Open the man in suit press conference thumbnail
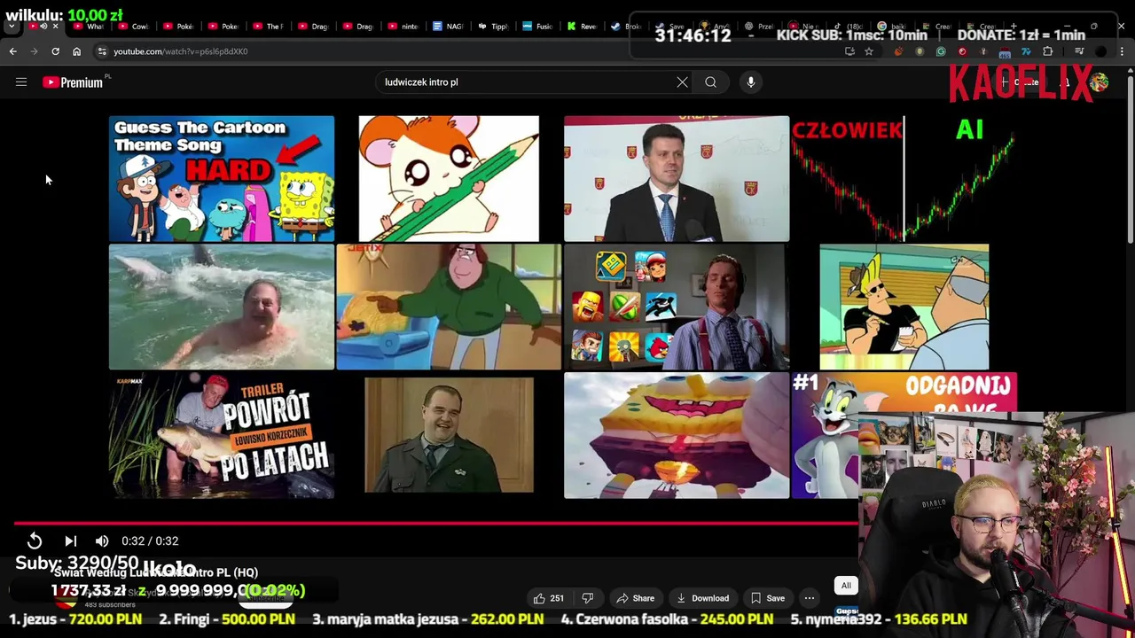1135x638 pixels. (677, 179)
